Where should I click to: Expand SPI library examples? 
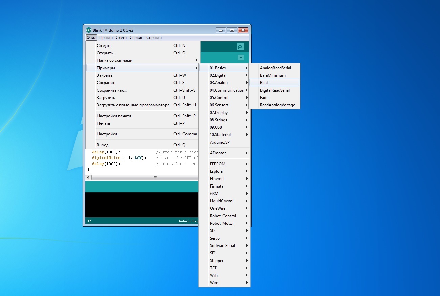click(224, 253)
